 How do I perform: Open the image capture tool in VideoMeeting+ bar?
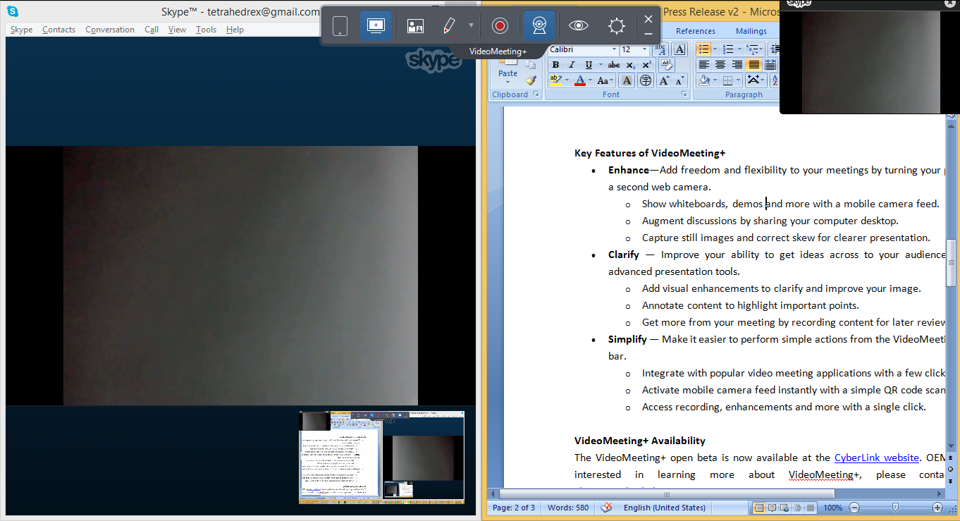pyautogui.click(x=415, y=26)
